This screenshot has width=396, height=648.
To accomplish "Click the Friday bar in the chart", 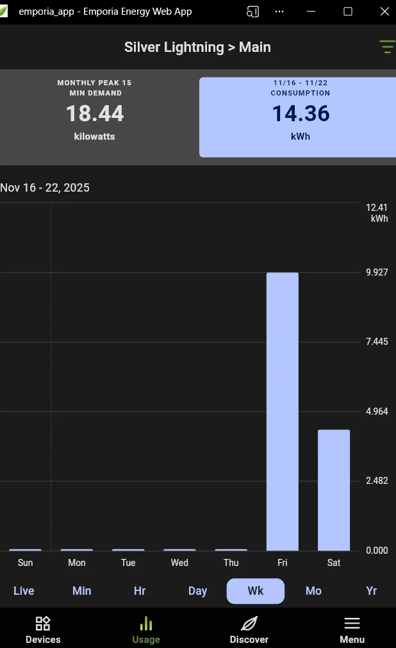I will [x=283, y=411].
